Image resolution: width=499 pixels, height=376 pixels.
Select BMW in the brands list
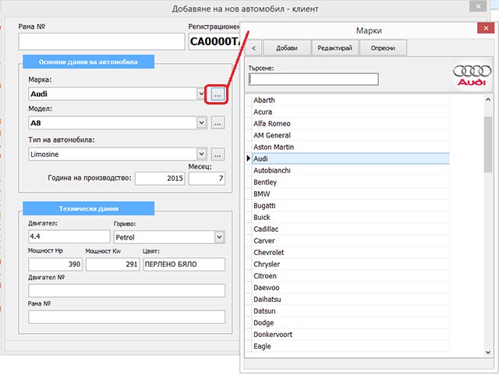(351, 194)
